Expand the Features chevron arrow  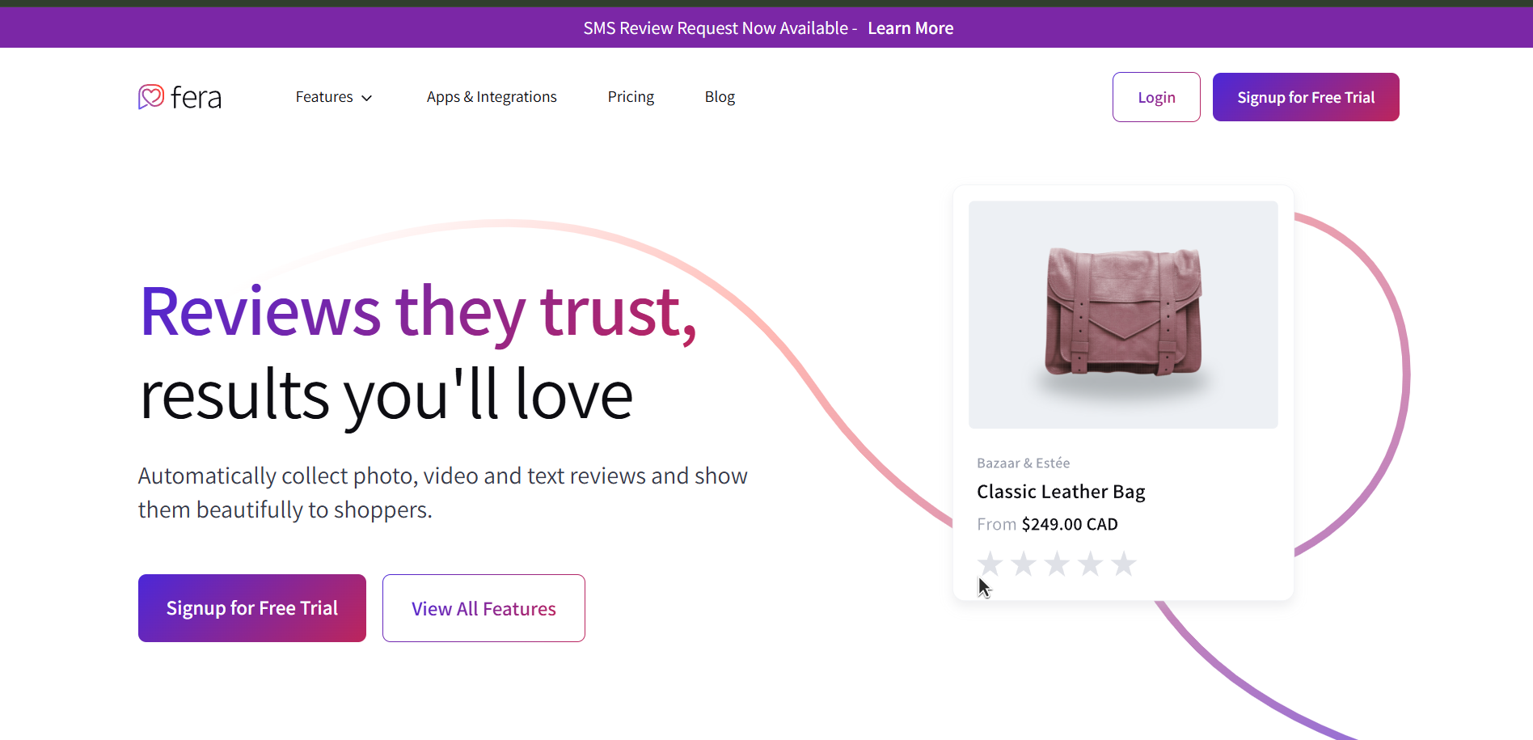click(367, 98)
